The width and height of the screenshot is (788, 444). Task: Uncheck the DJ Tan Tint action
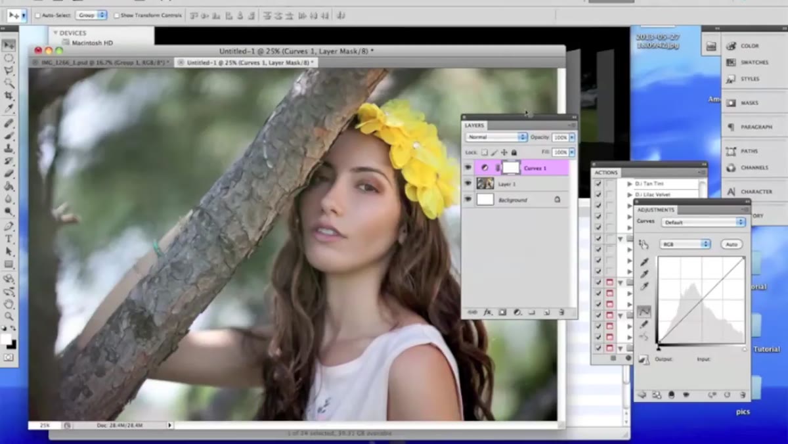(598, 184)
